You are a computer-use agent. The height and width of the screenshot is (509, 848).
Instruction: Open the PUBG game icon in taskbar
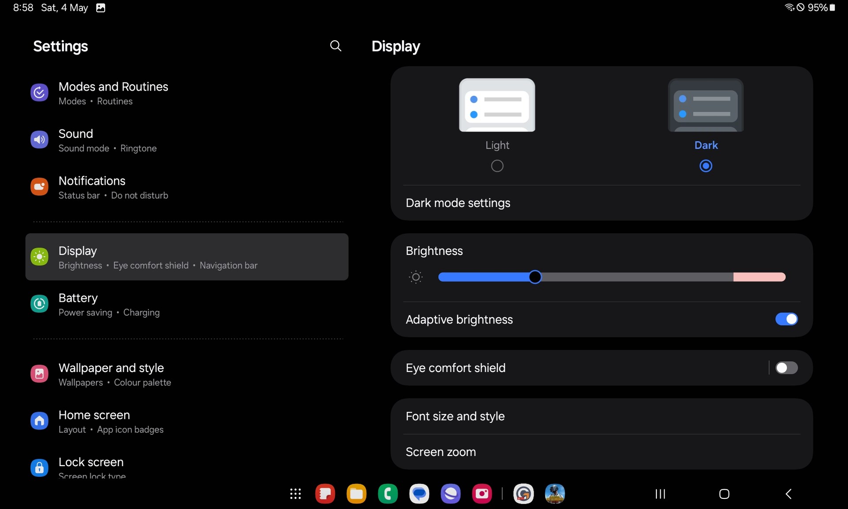coord(555,494)
